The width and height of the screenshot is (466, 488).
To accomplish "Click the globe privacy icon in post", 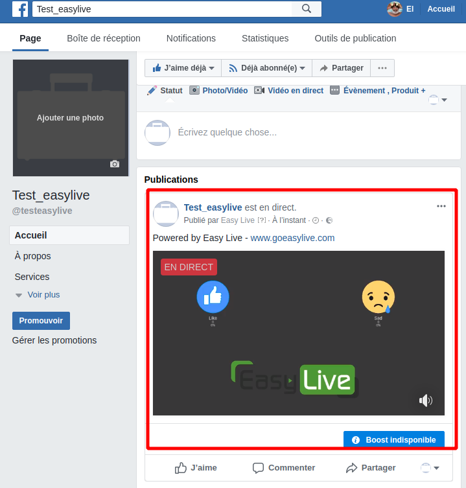I will 329,220.
